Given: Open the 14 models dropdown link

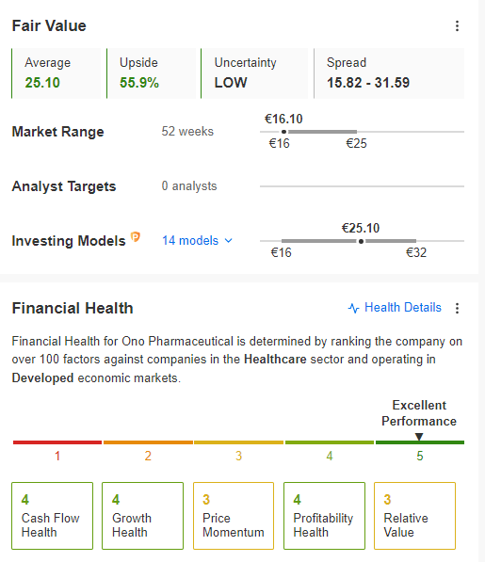Looking at the screenshot, I should pyautogui.click(x=197, y=240).
